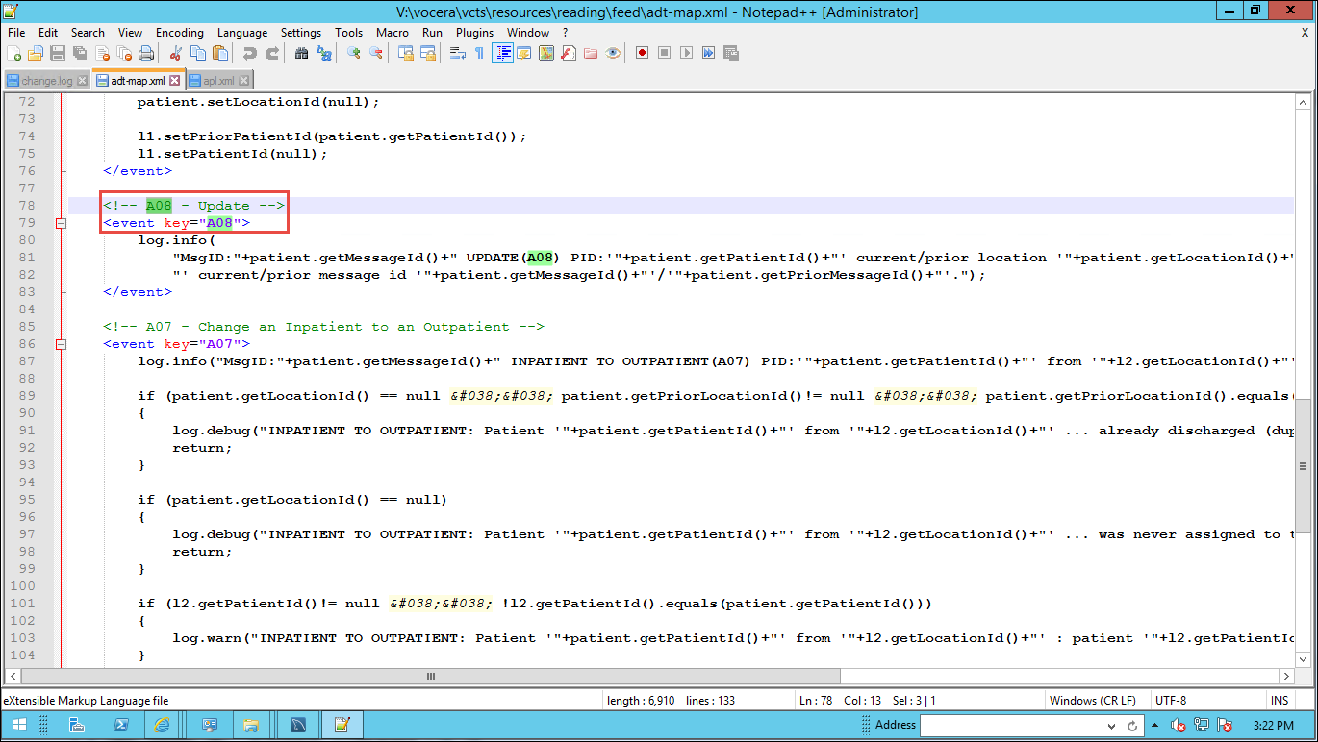Toggle Show All Characters pilcrow icon
The height and width of the screenshot is (742, 1318).
479,53
